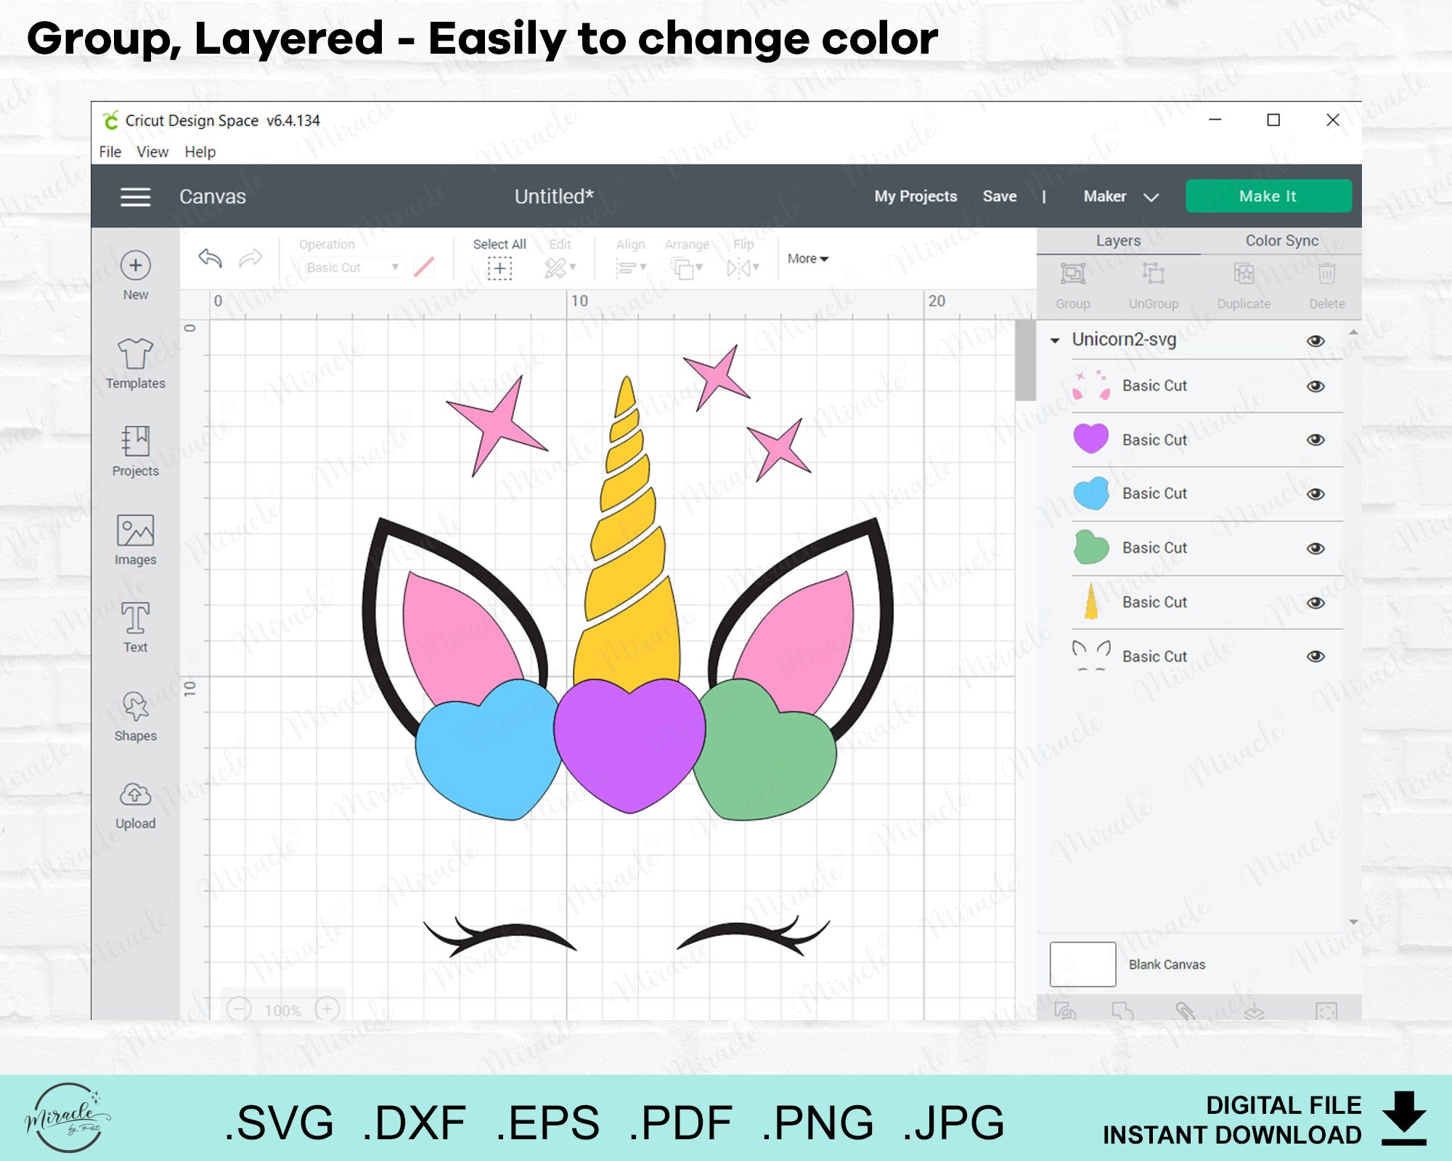1452x1161 pixels.
Task: Open the File menu
Action: click(110, 152)
